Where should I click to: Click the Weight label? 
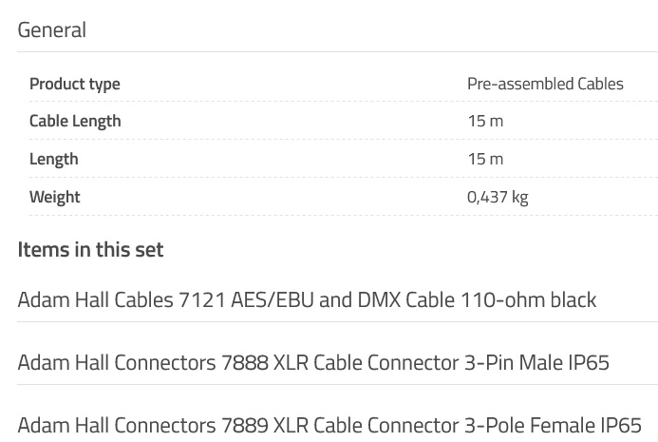(x=54, y=197)
